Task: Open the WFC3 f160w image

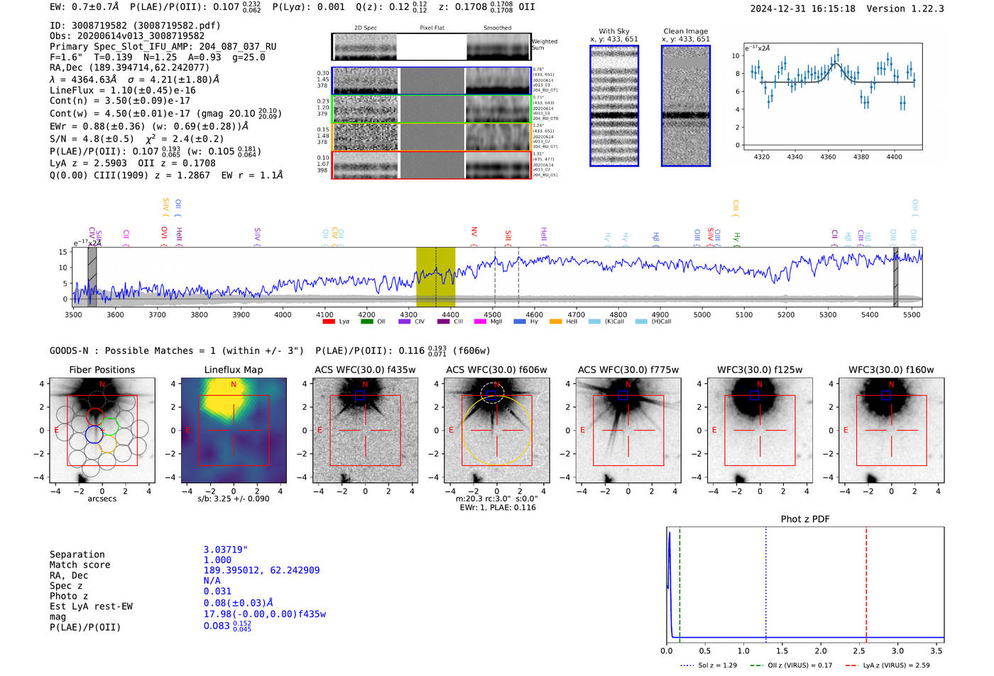Action: (891, 430)
